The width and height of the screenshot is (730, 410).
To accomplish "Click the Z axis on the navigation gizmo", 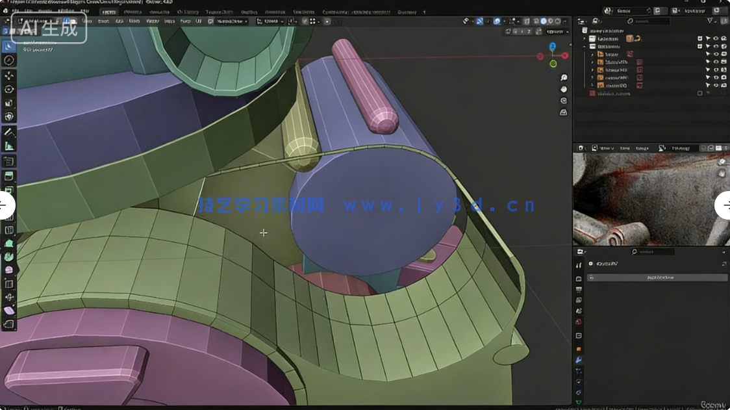I will pos(552,46).
